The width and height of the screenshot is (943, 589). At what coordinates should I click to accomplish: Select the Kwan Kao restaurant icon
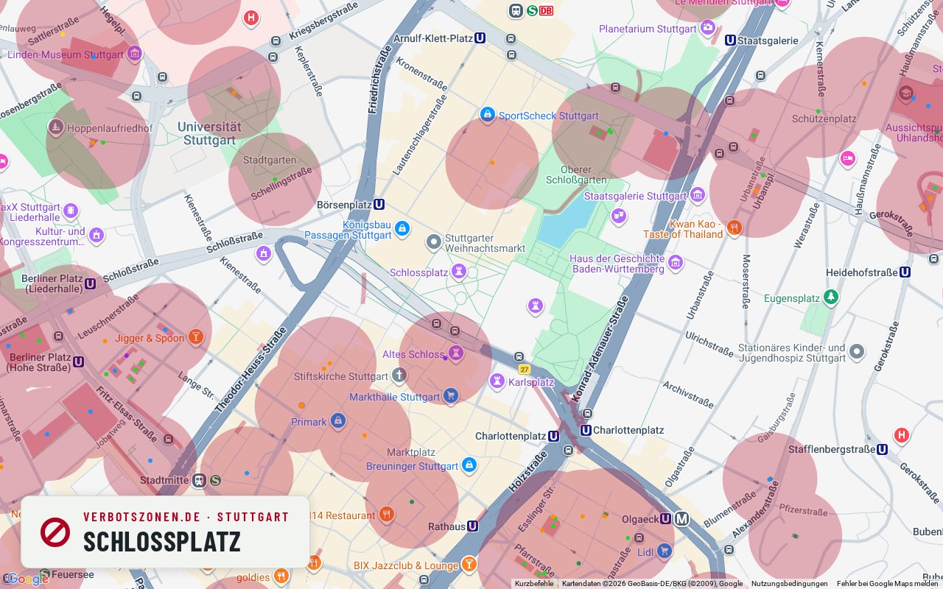[x=734, y=228]
